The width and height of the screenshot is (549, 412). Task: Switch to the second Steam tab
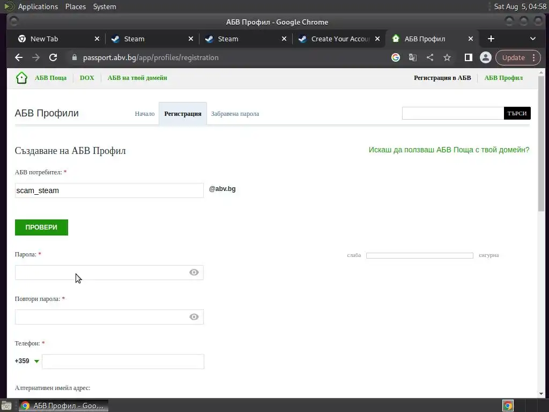pos(244,39)
